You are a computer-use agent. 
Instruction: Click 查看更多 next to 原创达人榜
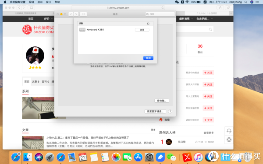tap(209, 133)
